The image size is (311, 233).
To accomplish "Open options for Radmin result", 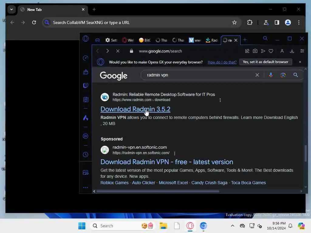I will pos(220,100).
